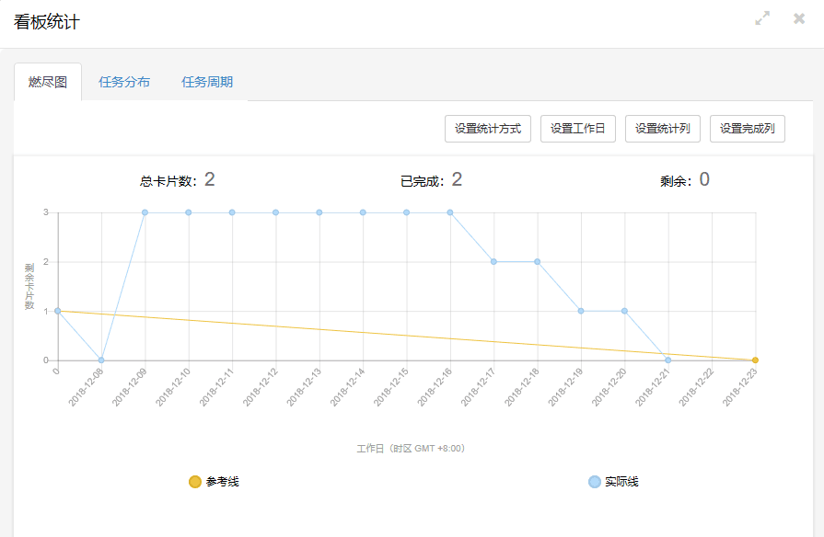
Task: Switch to the 任务分布 tab
Action: [x=124, y=82]
